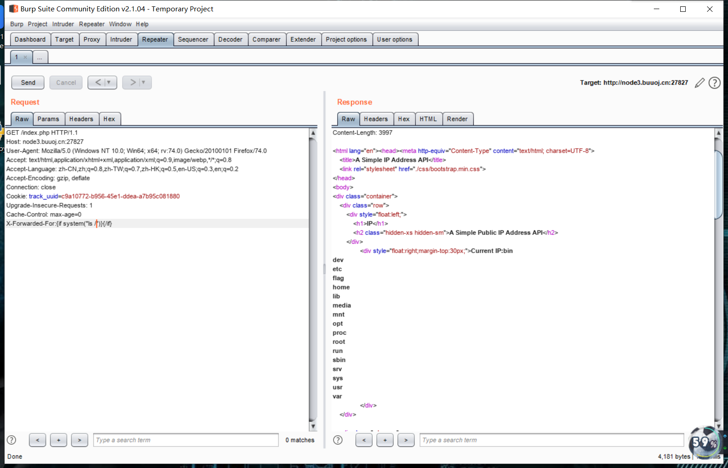Open the Extender tab
The width and height of the screenshot is (728, 468).
pos(303,40)
